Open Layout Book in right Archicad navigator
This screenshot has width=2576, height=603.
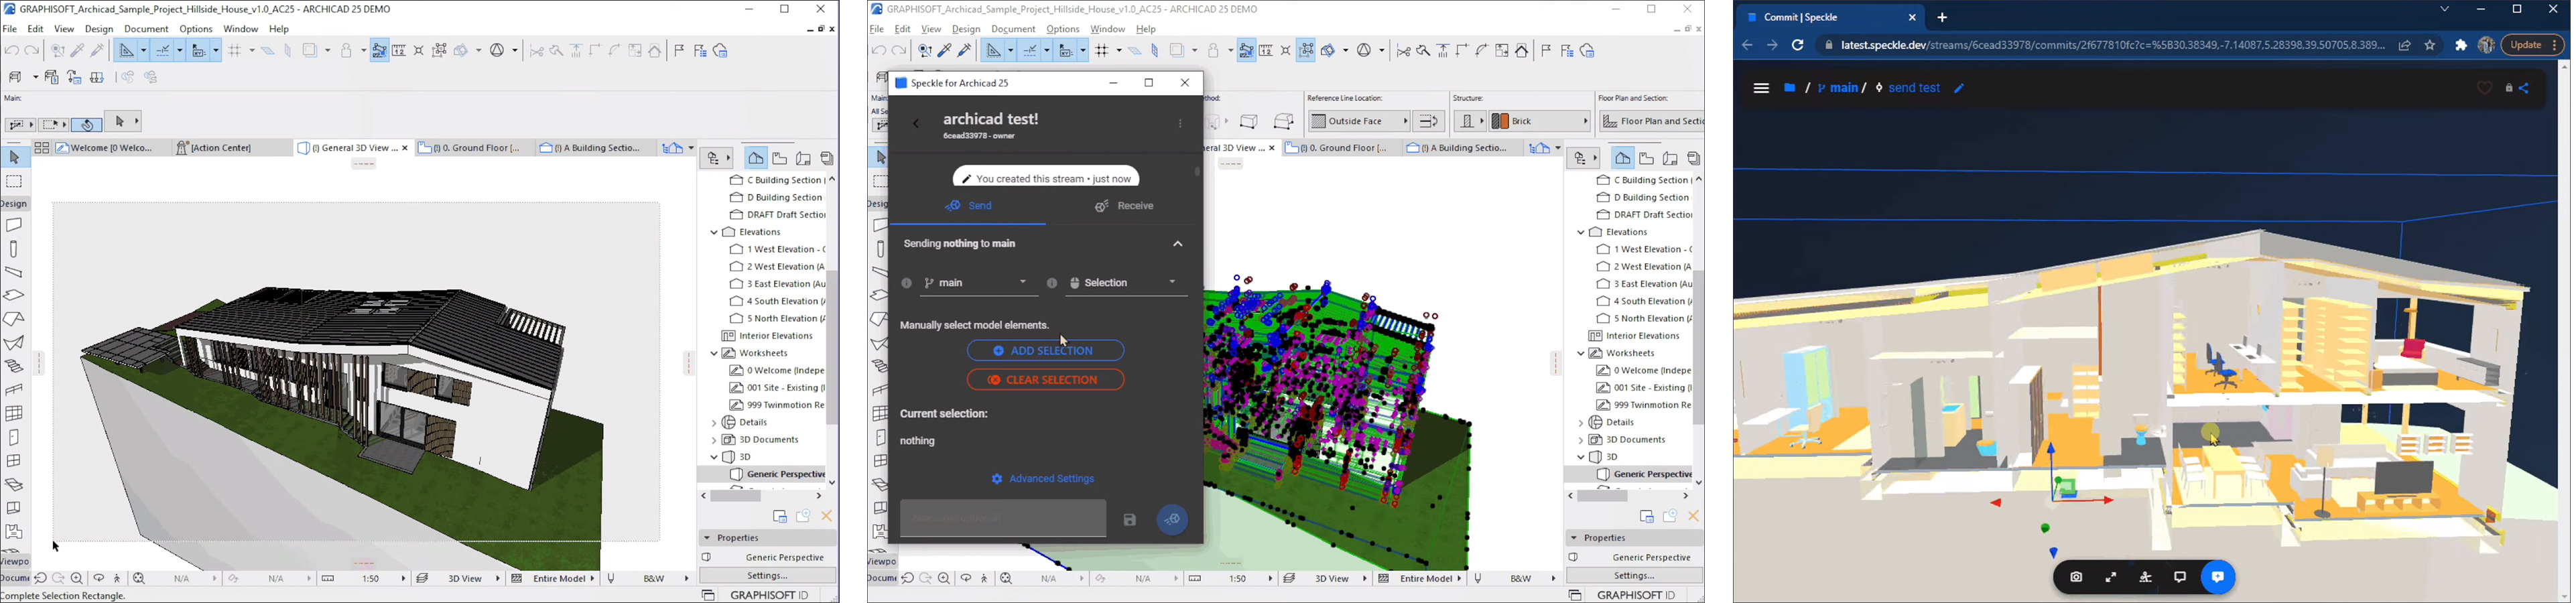click(x=1670, y=158)
